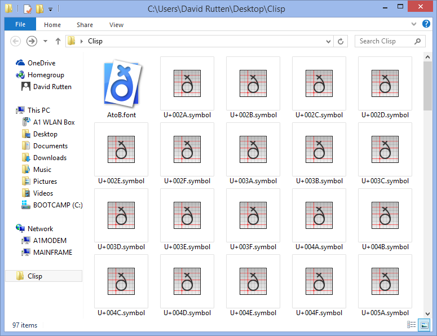Image resolution: width=437 pixels, height=336 pixels.
Task: Select Downloads in the navigation pane
Action: tap(50, 158)
